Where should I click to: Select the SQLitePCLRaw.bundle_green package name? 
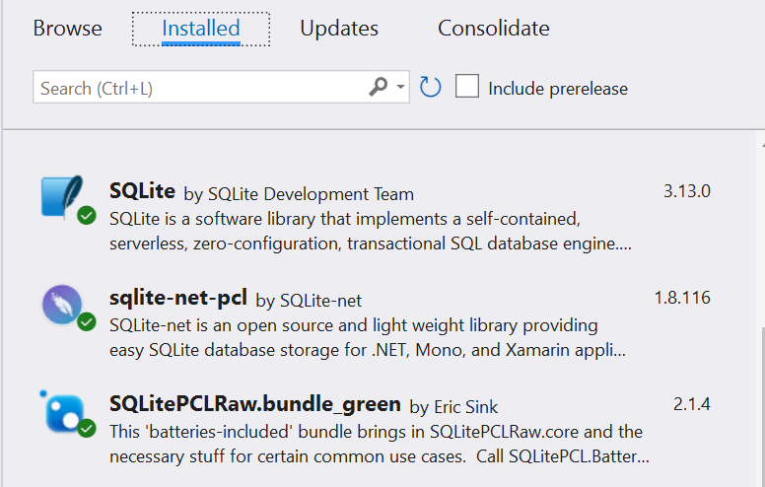pyautogui.click(x=255, y=404)
